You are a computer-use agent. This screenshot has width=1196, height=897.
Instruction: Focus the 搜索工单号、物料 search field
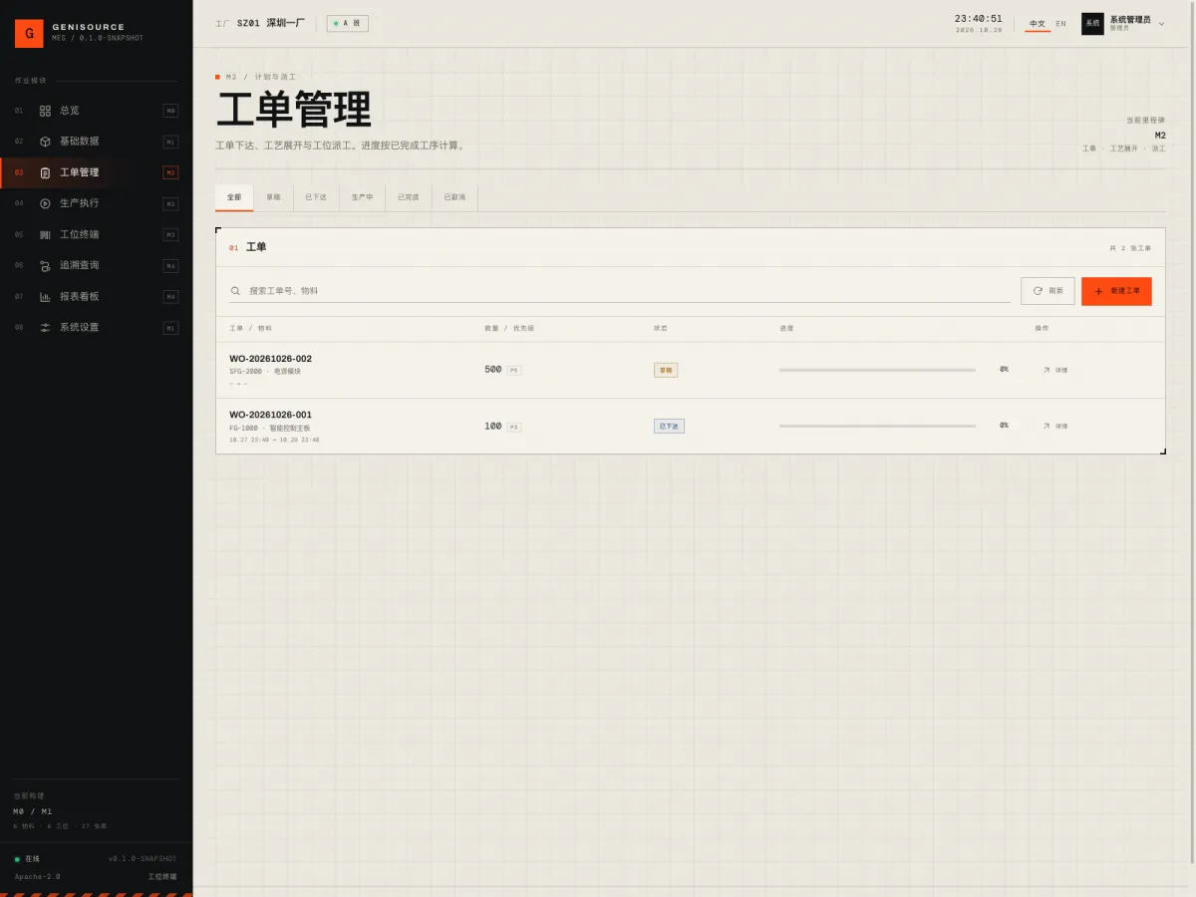click(x=620, y=291)
